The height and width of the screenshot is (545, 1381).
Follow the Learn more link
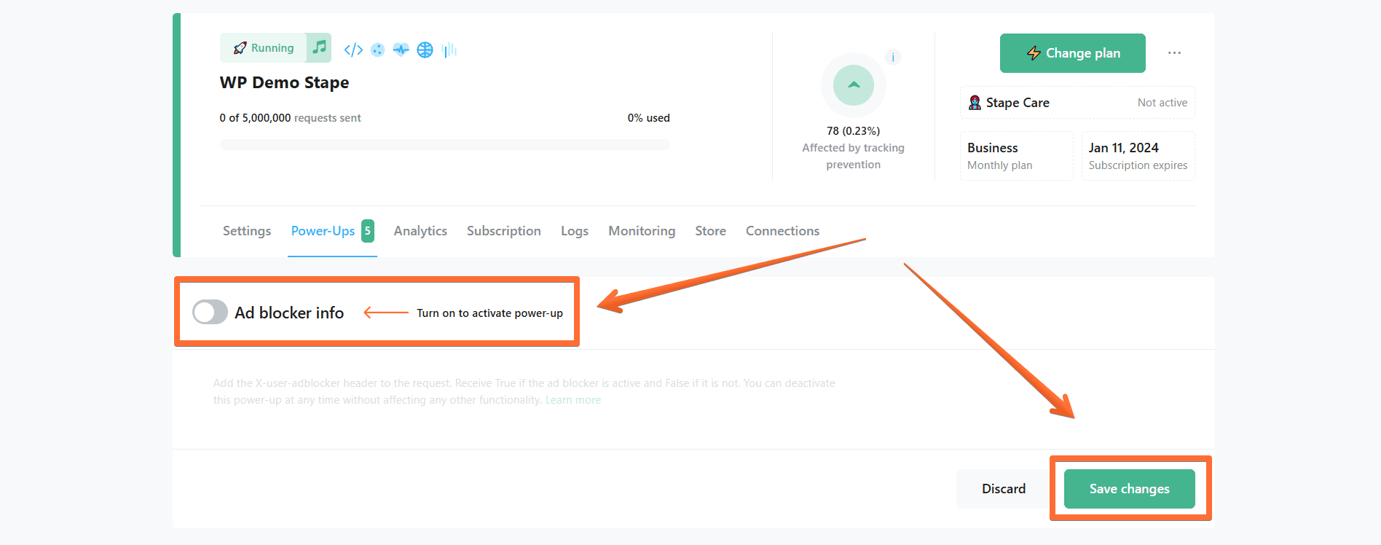click(573, 400)
